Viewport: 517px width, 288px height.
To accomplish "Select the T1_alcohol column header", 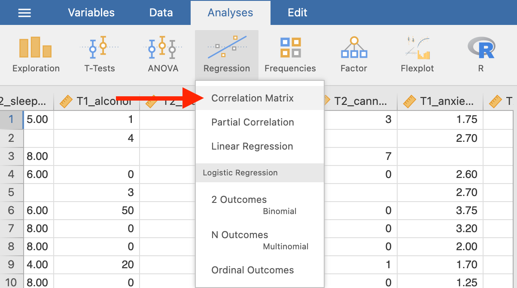I will [x=97, y=101].
